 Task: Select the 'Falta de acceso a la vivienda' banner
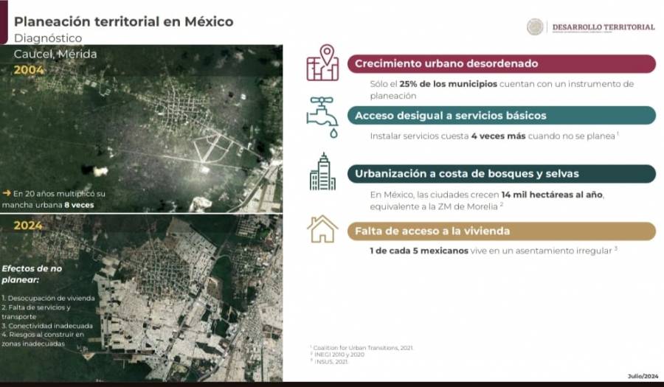[x=502, y=231]
